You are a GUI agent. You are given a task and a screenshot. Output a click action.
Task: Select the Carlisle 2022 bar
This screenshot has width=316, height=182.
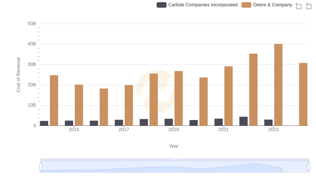(243, 121)
